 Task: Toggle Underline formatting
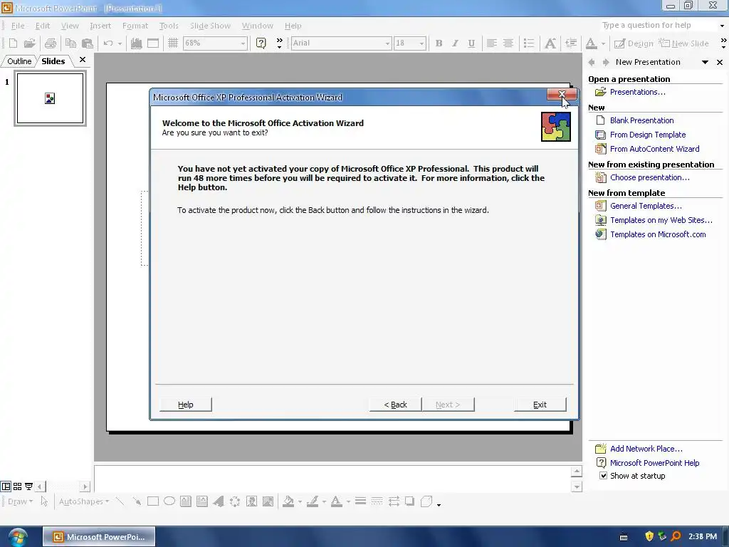pyautogui.click(x=471, y=43)
